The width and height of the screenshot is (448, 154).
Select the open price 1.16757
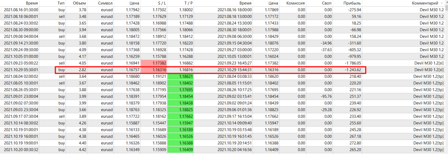point(132,70)
